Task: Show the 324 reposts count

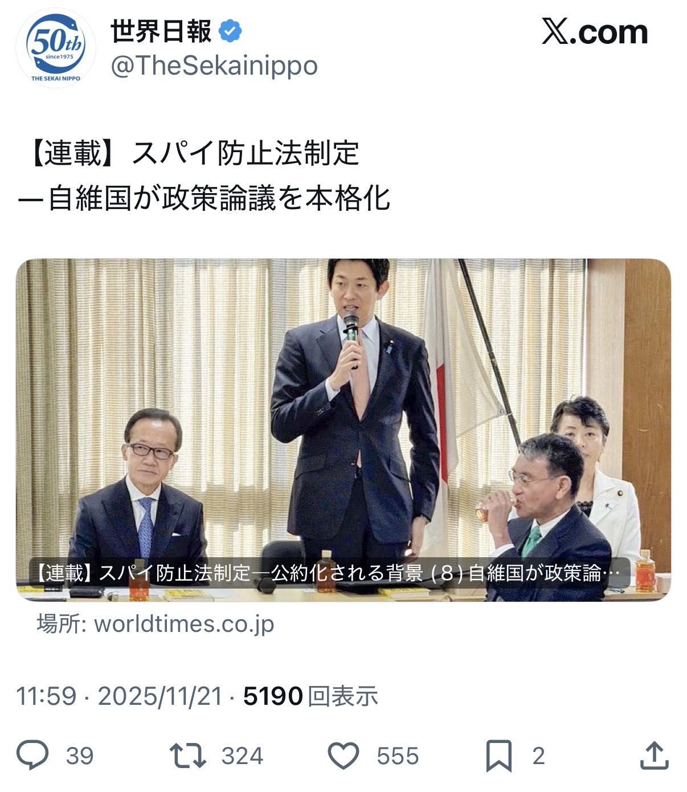Action: click(x=243, y=756)
